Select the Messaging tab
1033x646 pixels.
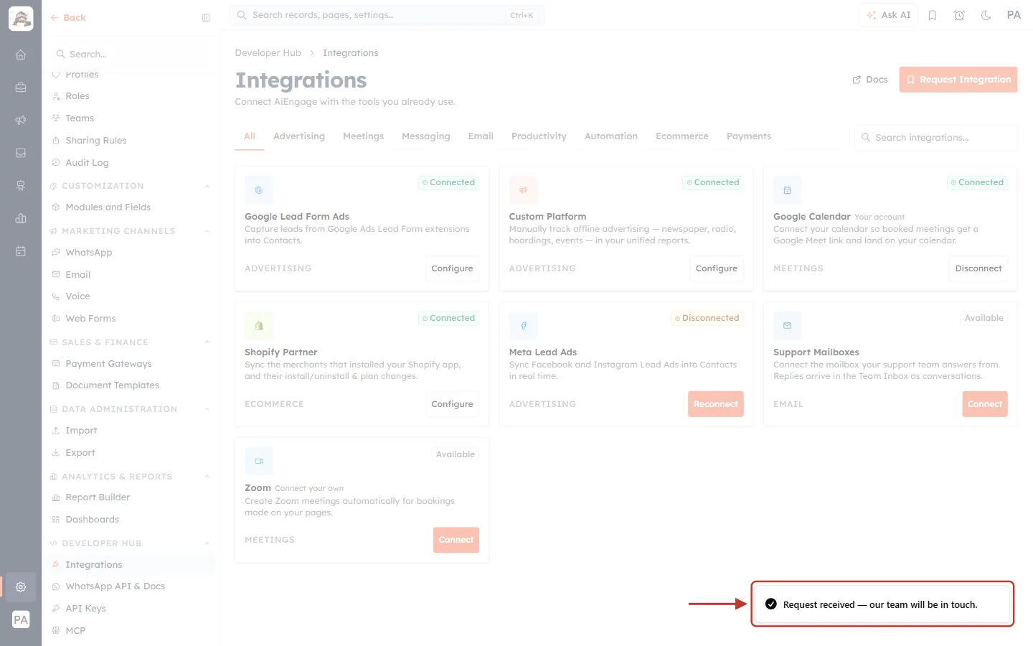pyautogui.click(x=426, y=136)
